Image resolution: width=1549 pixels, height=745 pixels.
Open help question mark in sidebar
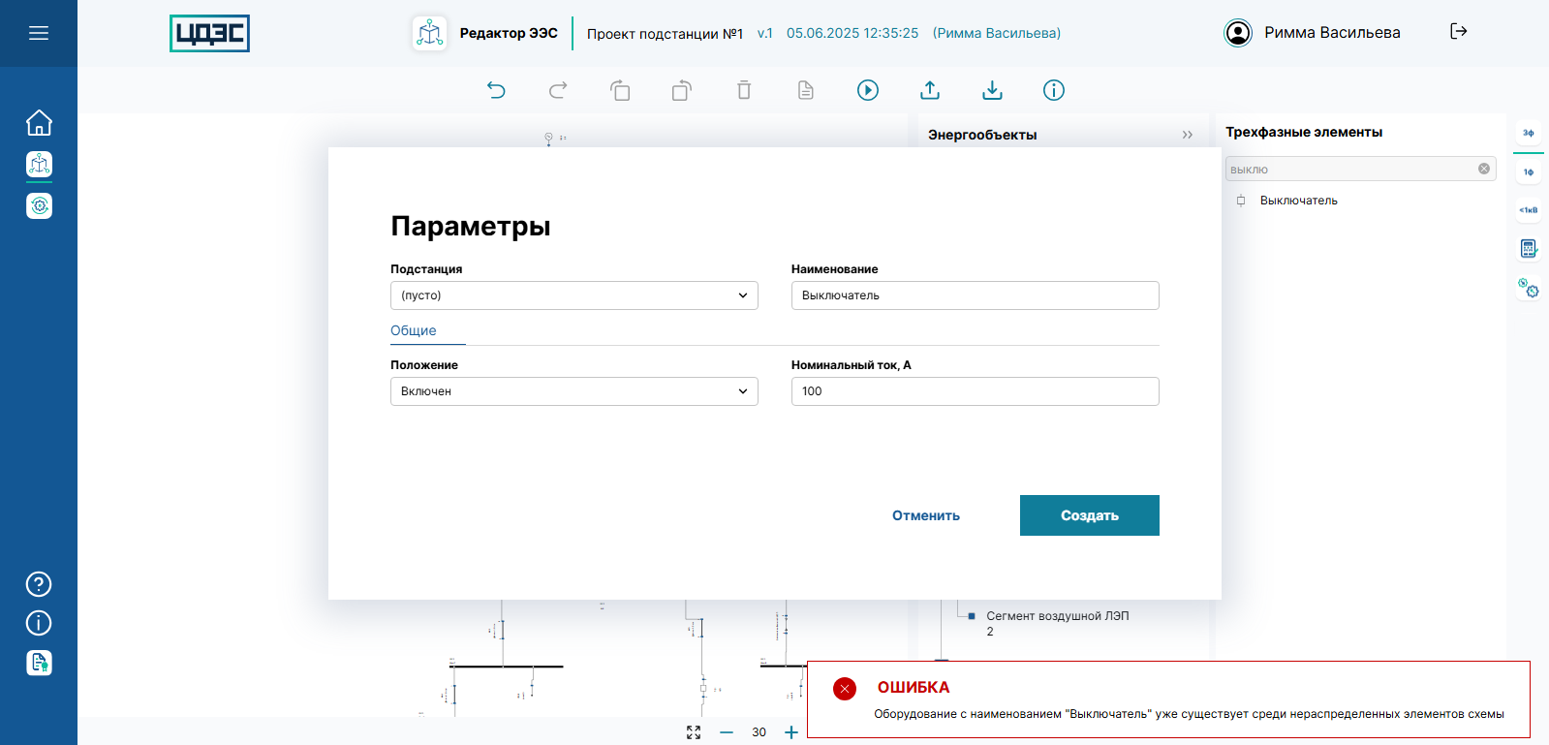tap(39, 584)
